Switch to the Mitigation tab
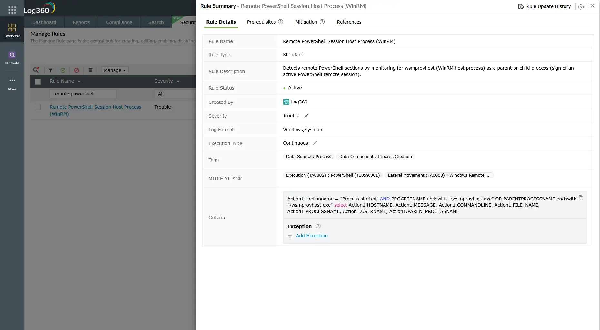 306,22
